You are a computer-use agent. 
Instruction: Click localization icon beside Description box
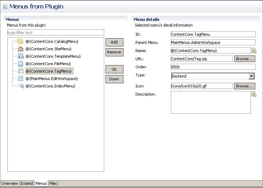[254, 94]
